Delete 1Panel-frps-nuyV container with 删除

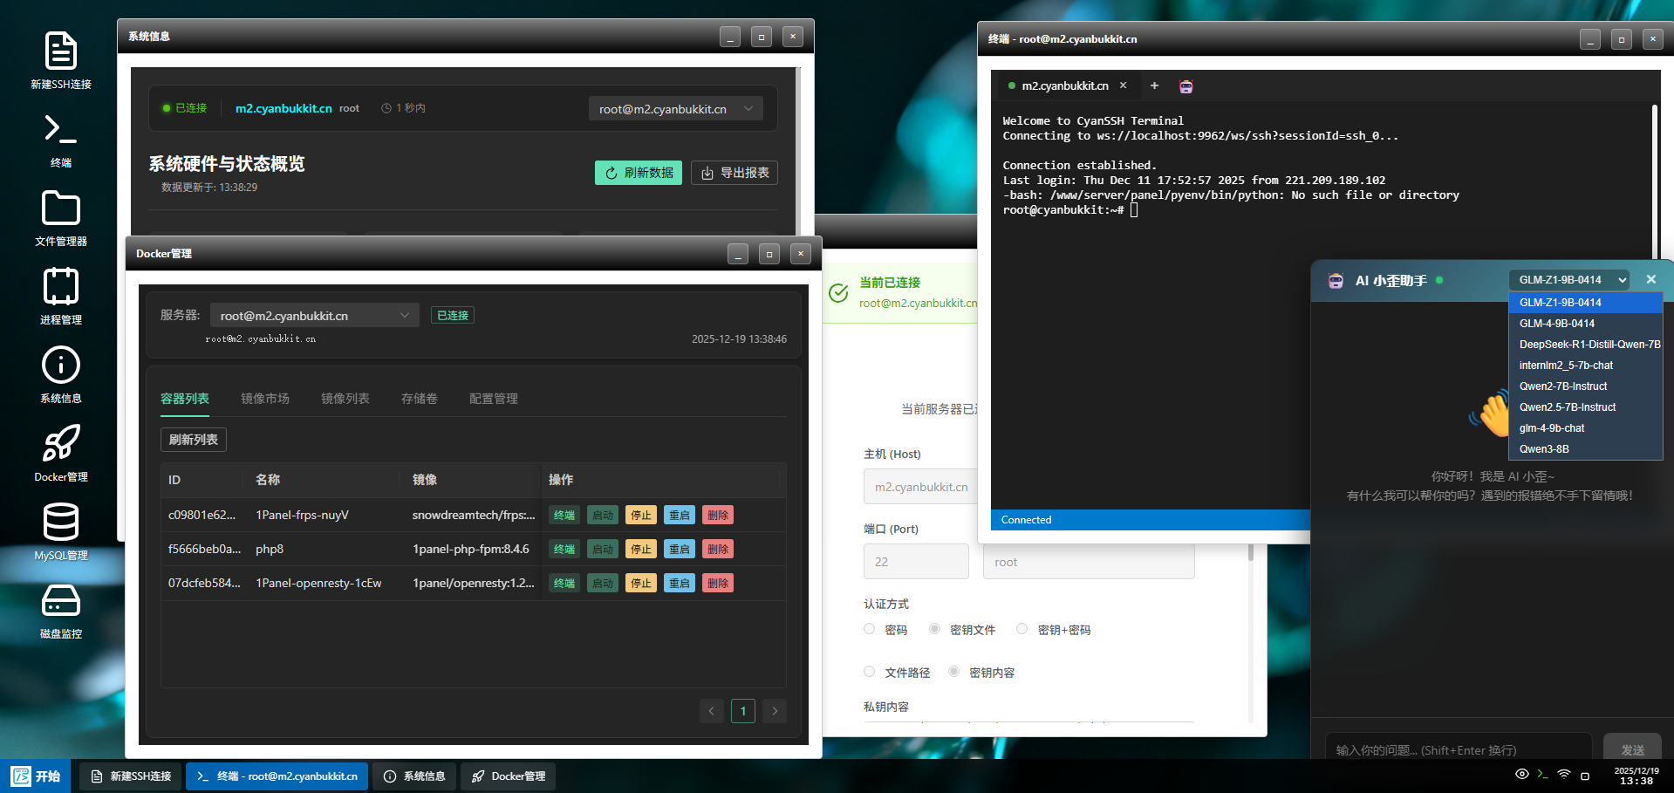718,516
